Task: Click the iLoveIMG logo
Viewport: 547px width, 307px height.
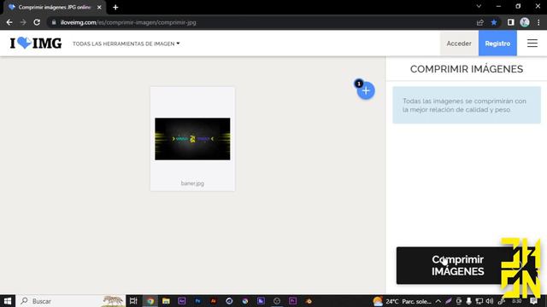Action: click(36, 43)
